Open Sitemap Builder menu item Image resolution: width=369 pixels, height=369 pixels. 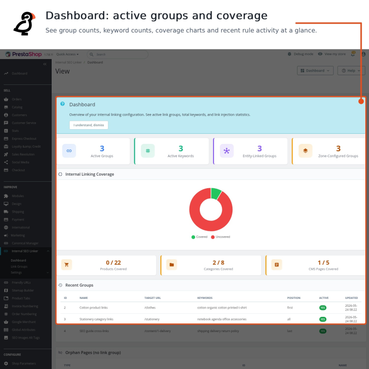pos(23,291)
